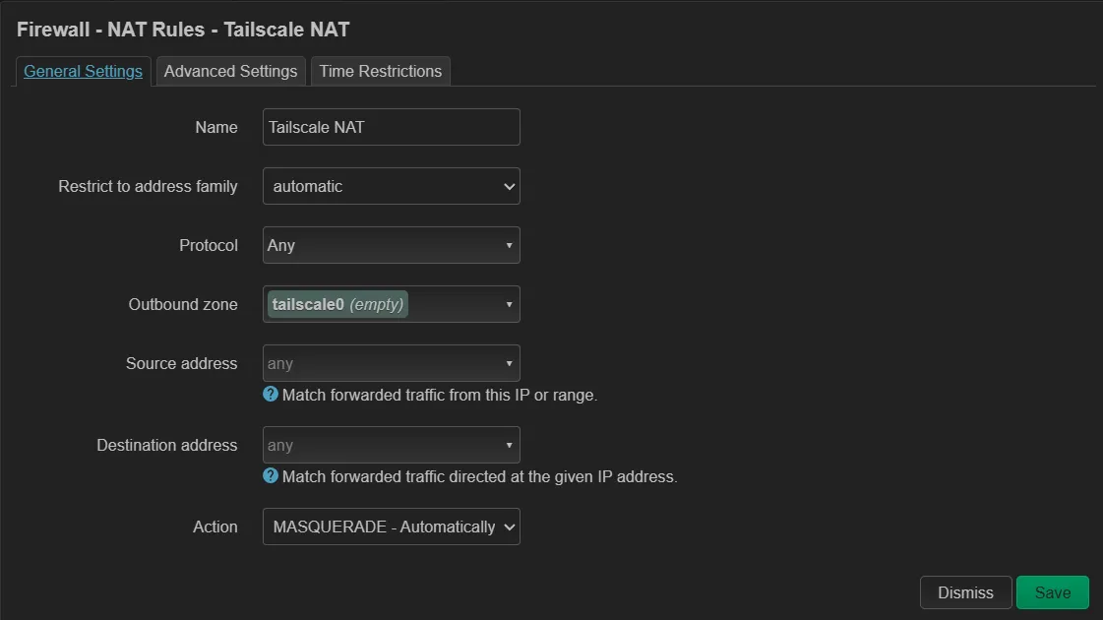The width and height of the screenshot is (1103, 620).
Task: Click the Outbound zone label
Action: [183, 305]
